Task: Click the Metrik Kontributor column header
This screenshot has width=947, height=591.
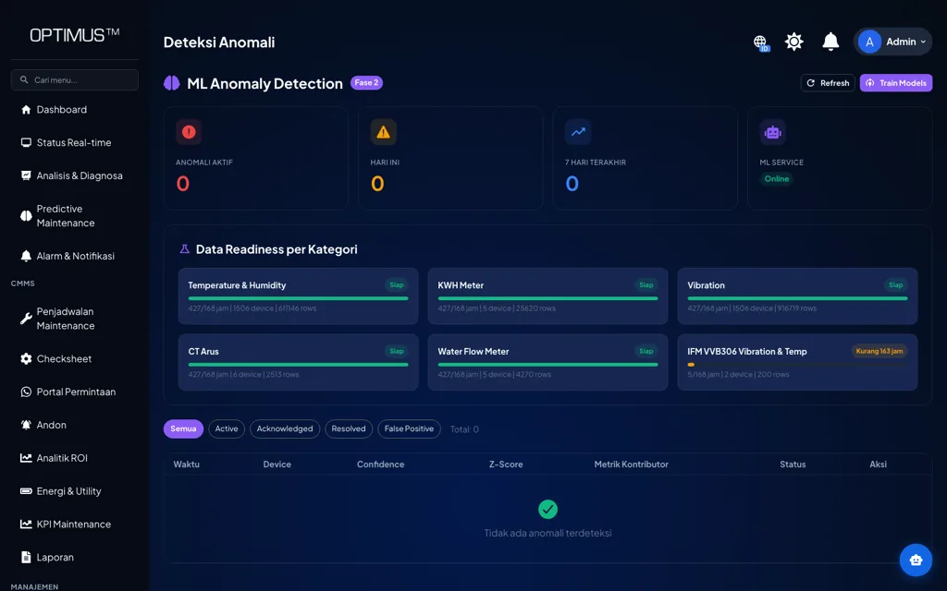Action: [x=631, y=464]
